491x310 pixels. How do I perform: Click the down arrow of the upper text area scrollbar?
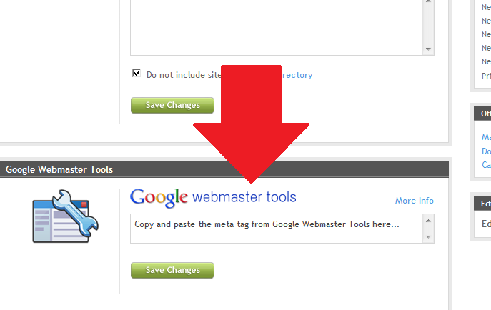[x=428, y=49]
